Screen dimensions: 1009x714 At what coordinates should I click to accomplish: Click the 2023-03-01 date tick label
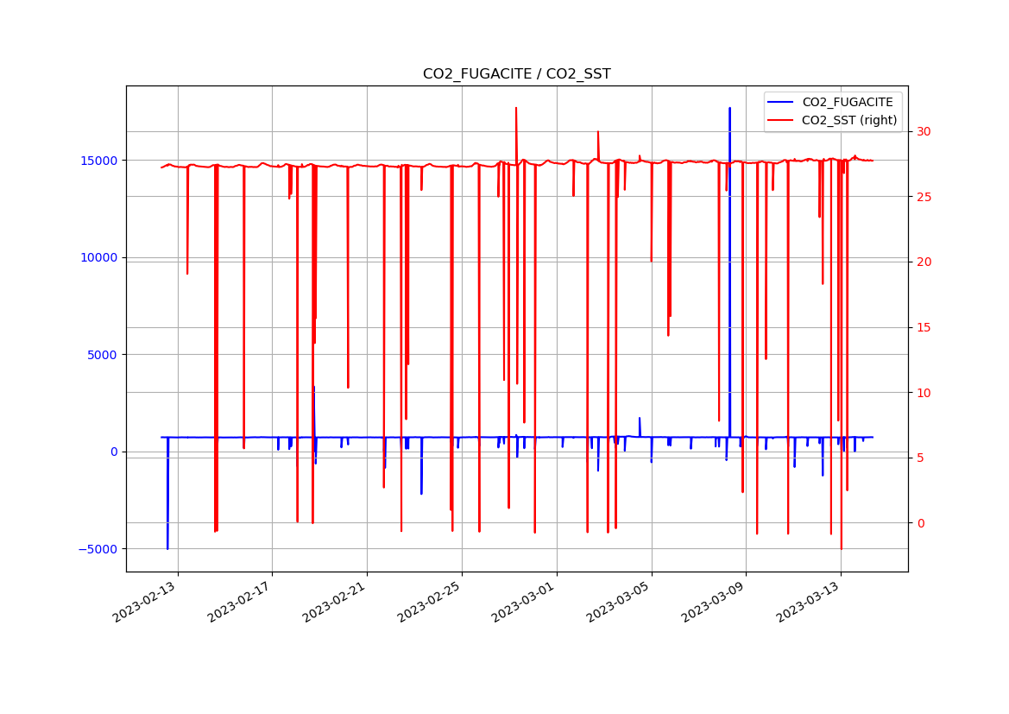point(525,601)
